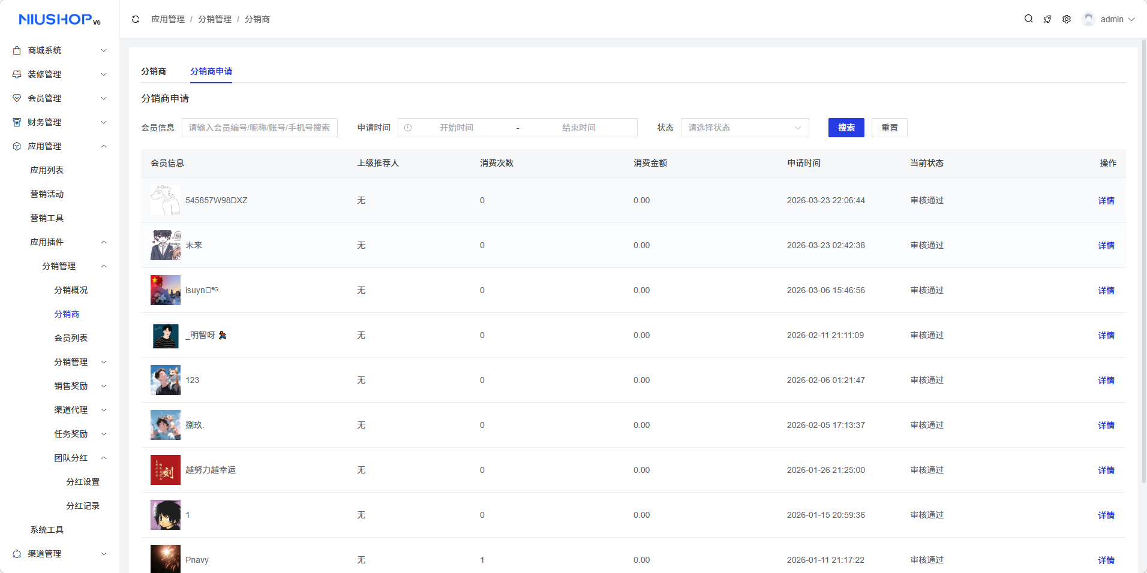Click the refresh icon beside breadcrumb
This screenshot has height=573, width=1147.
[136, 19]
